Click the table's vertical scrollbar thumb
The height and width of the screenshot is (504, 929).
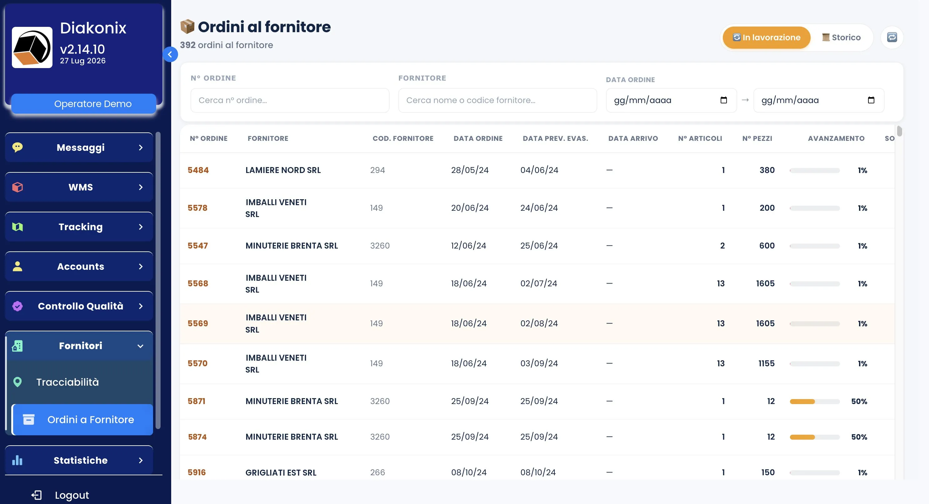click(899, 131)
